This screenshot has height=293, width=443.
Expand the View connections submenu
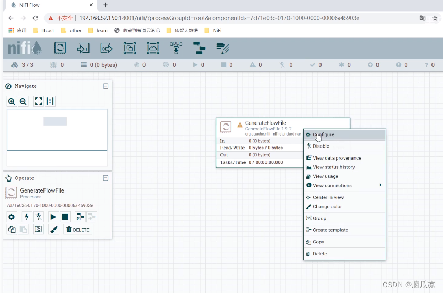(345, 185)
